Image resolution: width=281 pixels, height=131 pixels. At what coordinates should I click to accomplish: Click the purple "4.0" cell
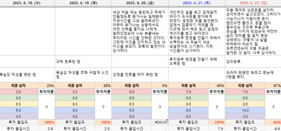pyautogui.click(x=75, y=116)
